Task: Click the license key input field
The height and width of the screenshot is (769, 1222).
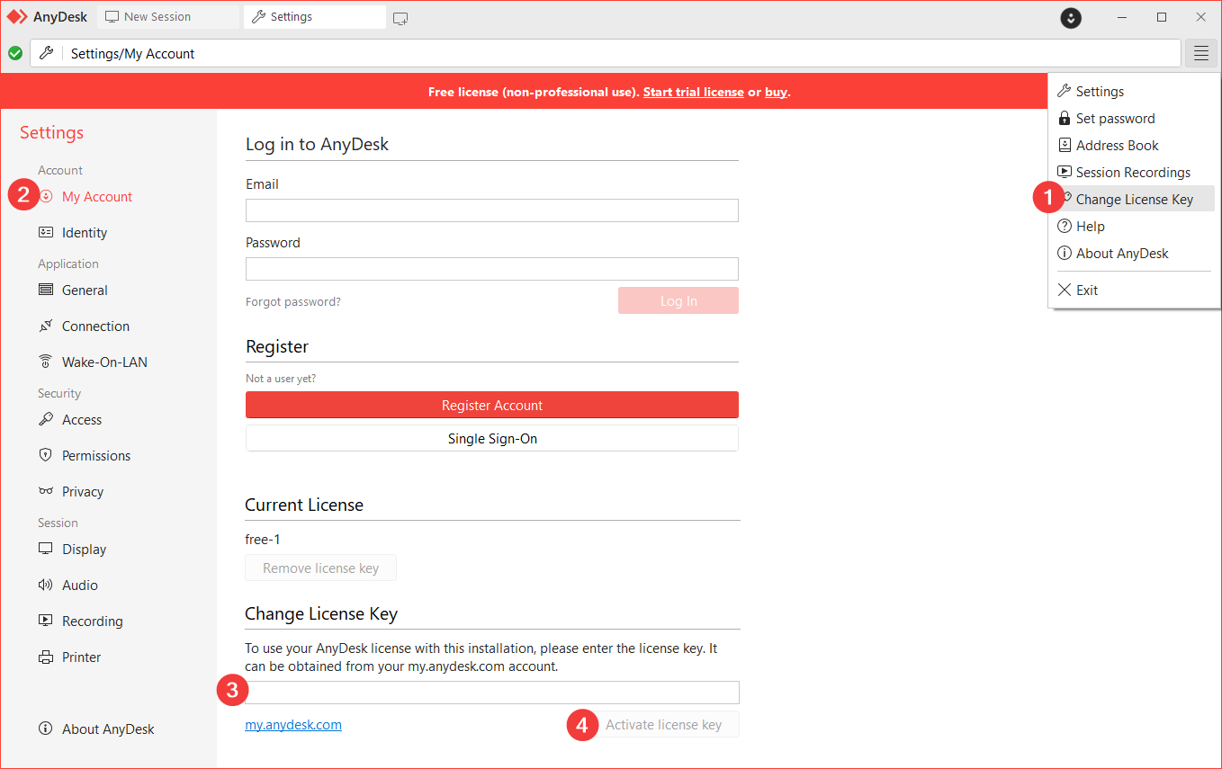Action: 492,692
